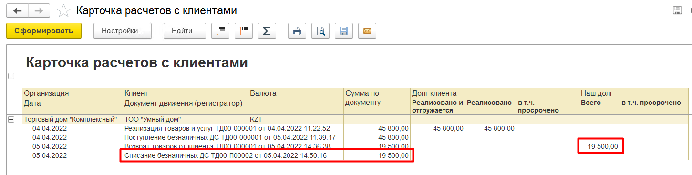Select date 04.04.2022 in Реализация row
This screenshot has height=175, width=692.
pyautogui.click(x=72, y=128)
